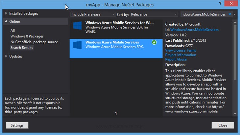Select Search Results in the tree
This screenshot has height=135, width=240.
tap(22, 48)
